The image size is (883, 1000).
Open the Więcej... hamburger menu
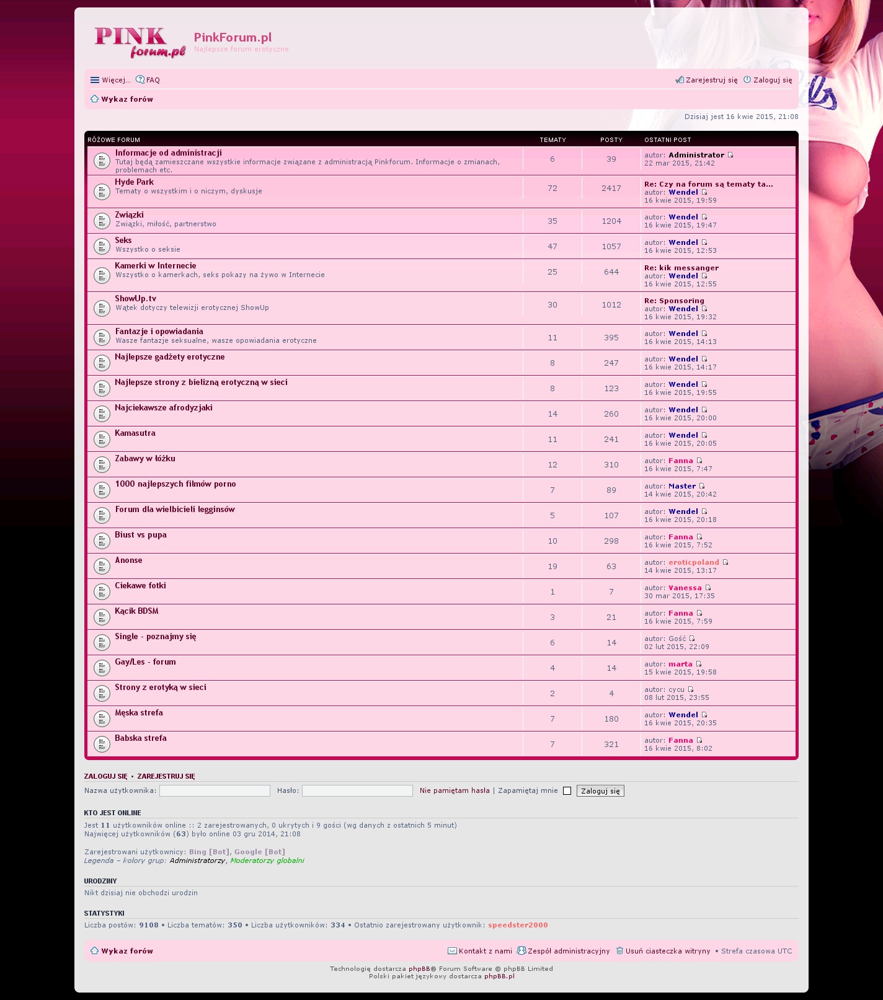pos(110,80)
